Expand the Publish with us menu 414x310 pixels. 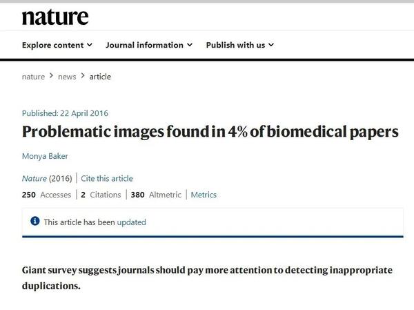point(239,46)
